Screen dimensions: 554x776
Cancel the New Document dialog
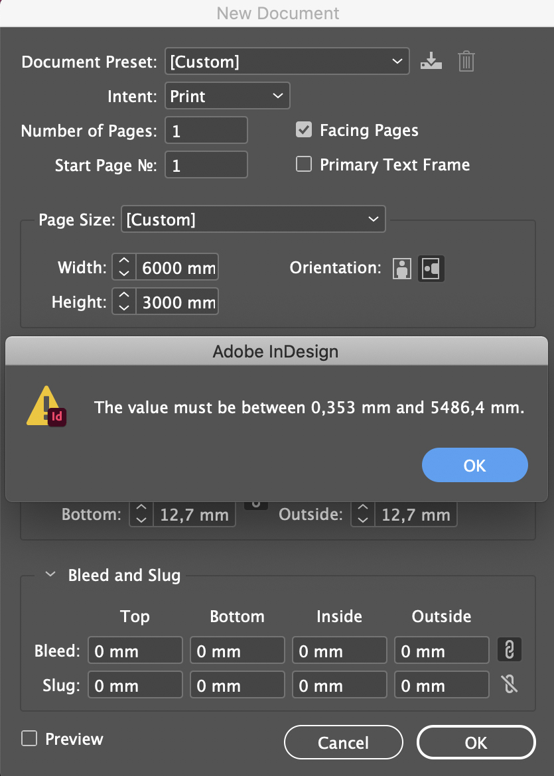343,742
